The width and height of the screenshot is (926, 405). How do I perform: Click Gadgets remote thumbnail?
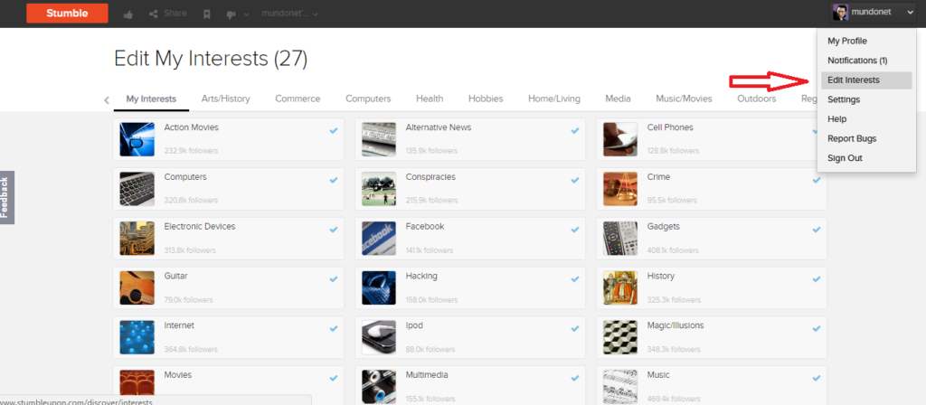[x=620, y=239]
